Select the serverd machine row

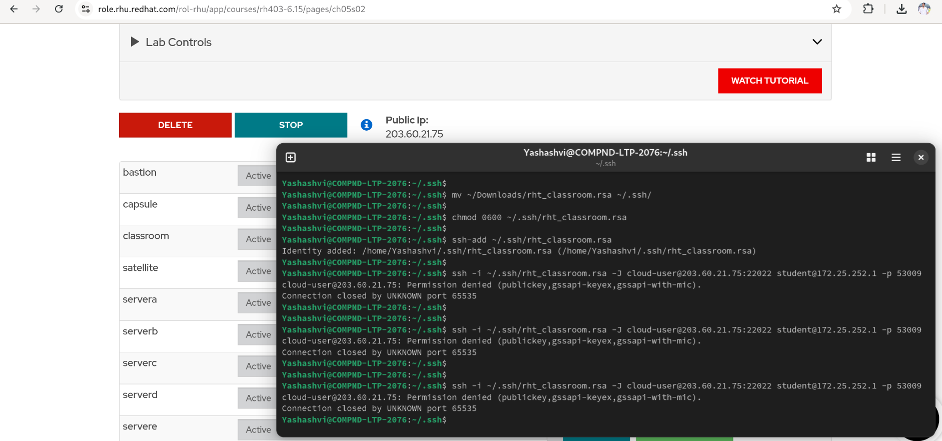(x=198, y=400)
